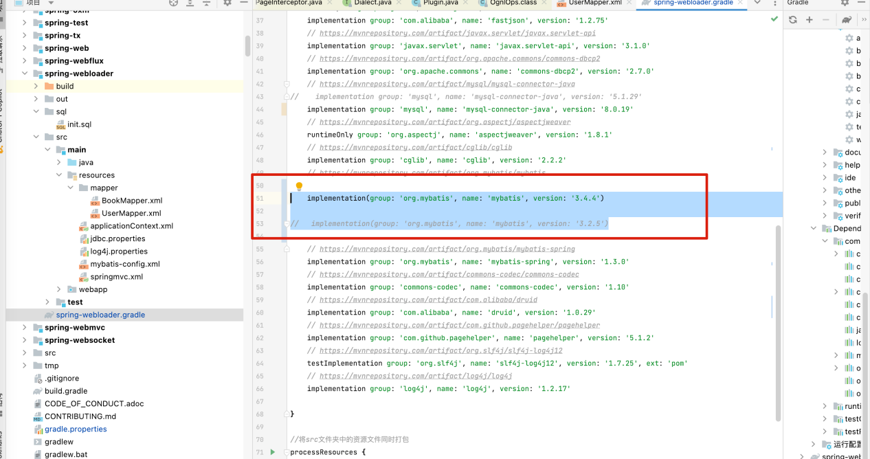Expand the java folder under main

(60, 163)
